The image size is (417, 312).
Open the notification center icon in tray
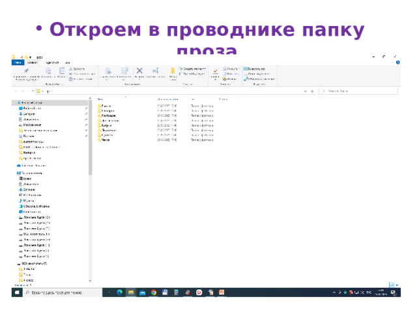pyautogui.click(x=394, y=292)
